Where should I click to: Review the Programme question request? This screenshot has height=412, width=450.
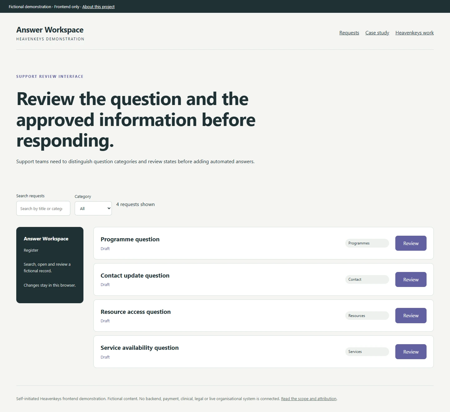411,243
